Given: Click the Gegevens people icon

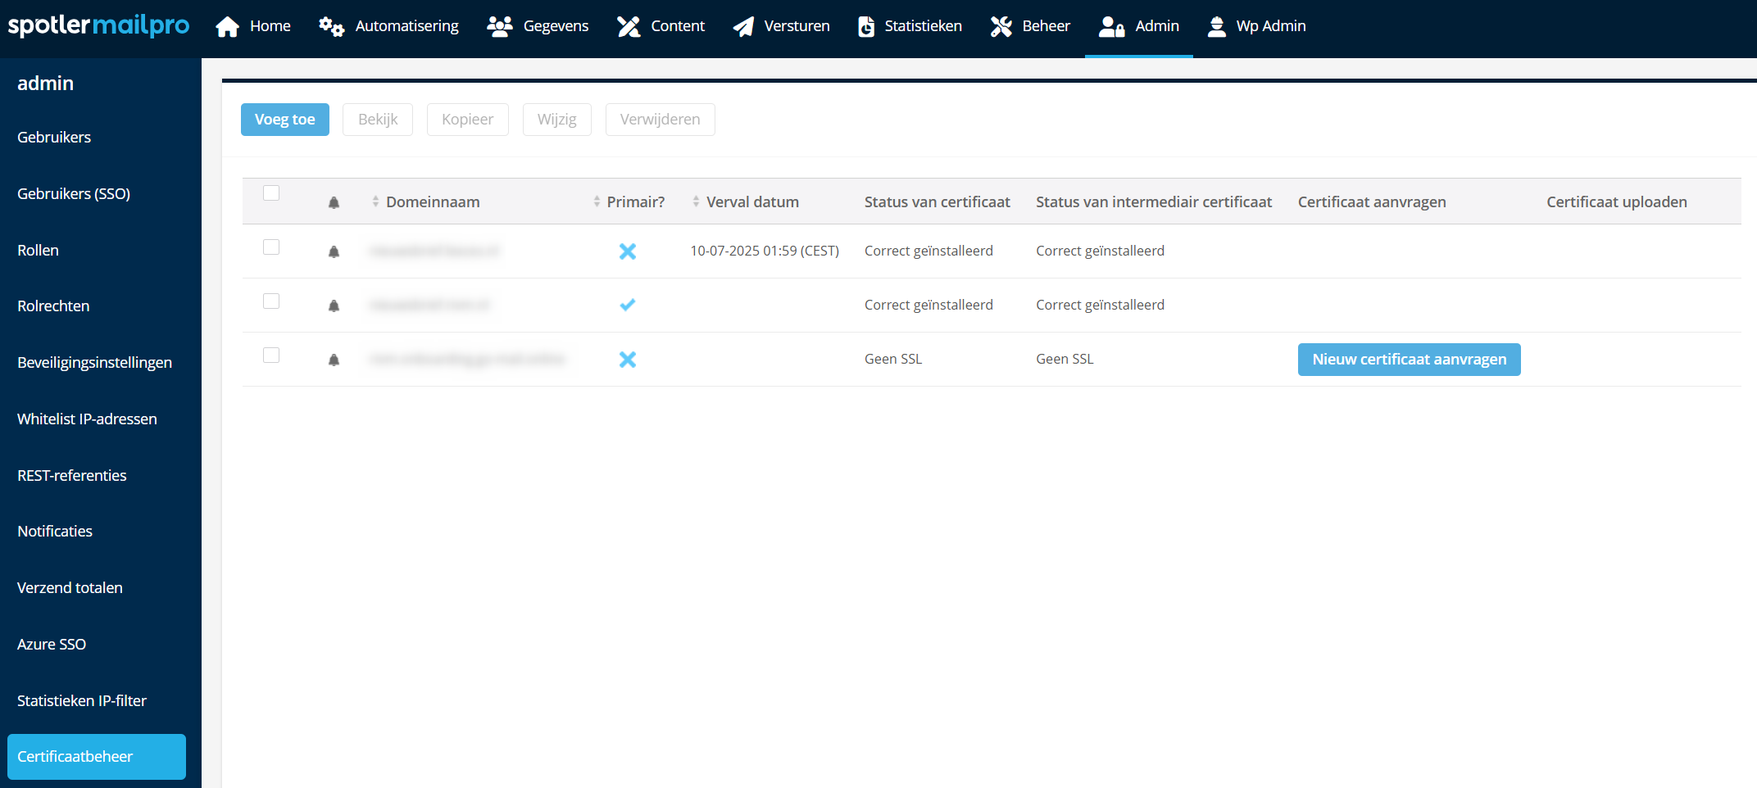Looking at the screenshot, I should pos(499,27).
